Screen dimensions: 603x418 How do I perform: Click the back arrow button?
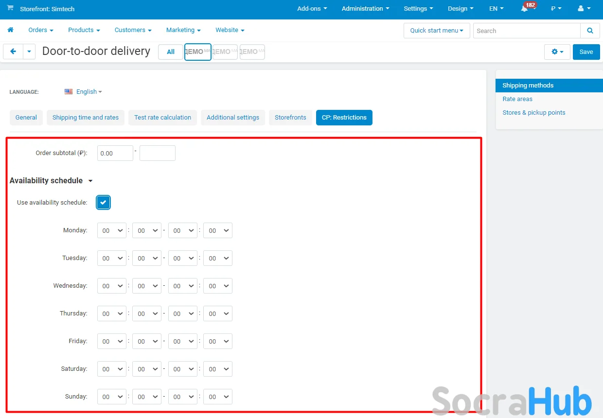pyautogui.click(x=13, y=52)
